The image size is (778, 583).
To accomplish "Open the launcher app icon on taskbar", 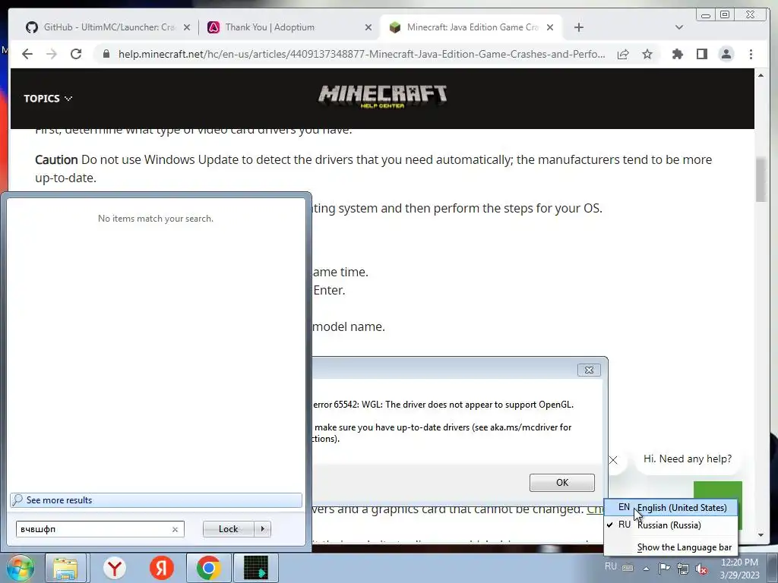I will click(256, 568).
